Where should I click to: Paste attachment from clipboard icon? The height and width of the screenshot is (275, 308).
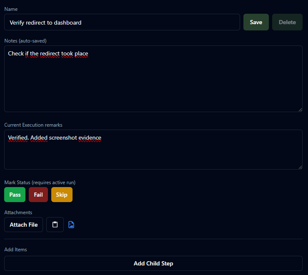[55, 225]
